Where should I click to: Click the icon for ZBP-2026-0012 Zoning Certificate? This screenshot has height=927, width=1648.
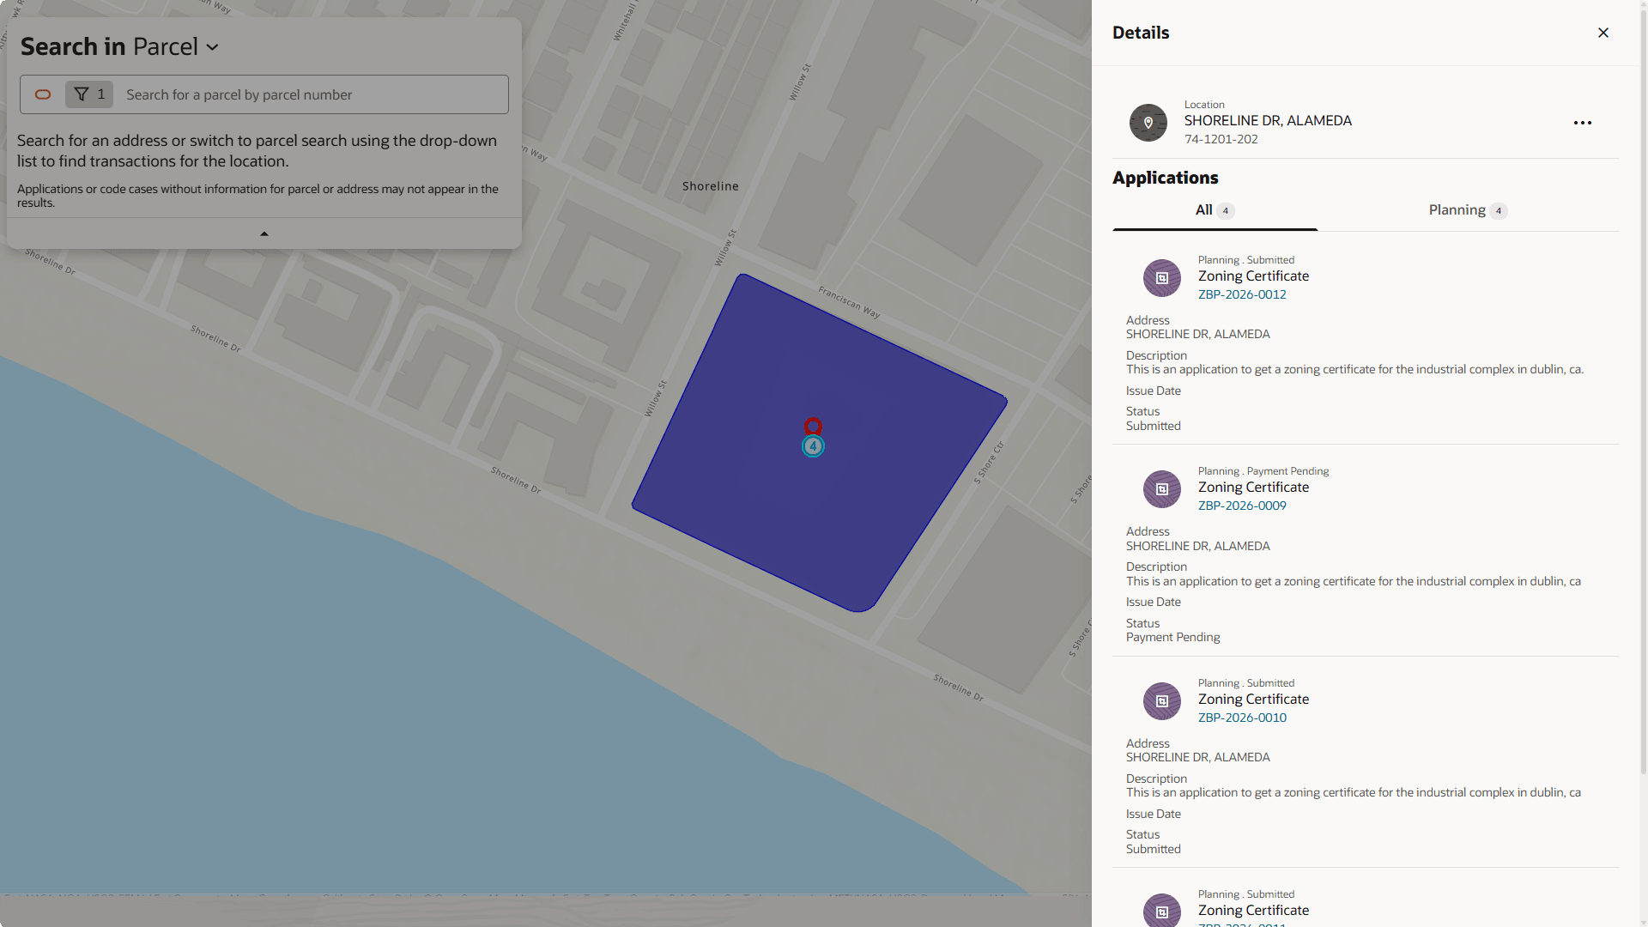1162,278
